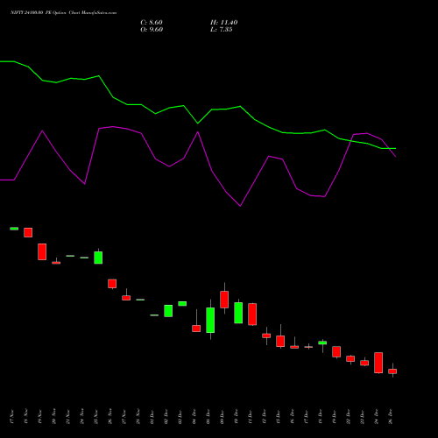Click the red candlestick for 24 Dec
This screenshot has width=438, height=438.
(x=378, y=363)
